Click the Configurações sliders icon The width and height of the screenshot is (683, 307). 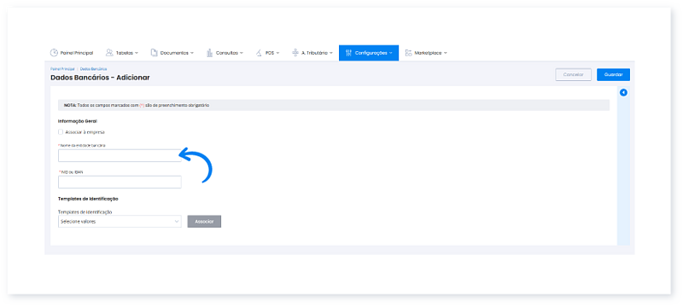coord(348,53)
